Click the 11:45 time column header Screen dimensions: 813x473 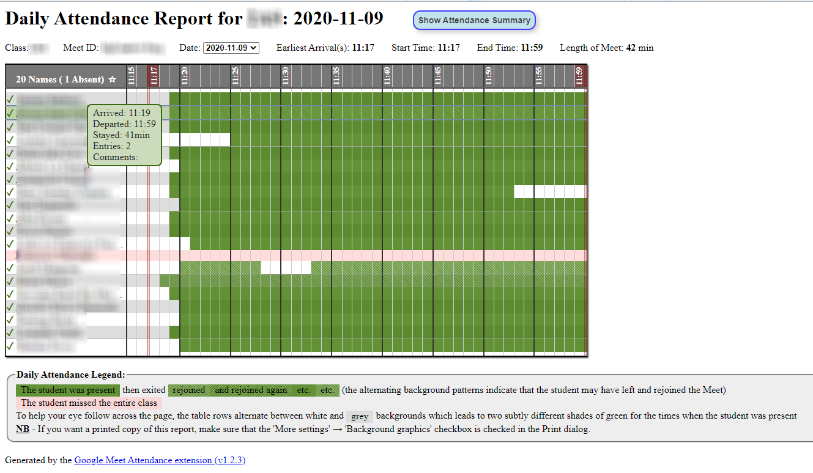click(438, 76)
